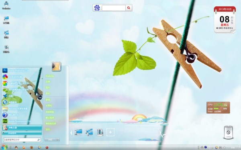Open Computer entry in Start menu right column
241x150 pixels.
(x=49, y=106)
